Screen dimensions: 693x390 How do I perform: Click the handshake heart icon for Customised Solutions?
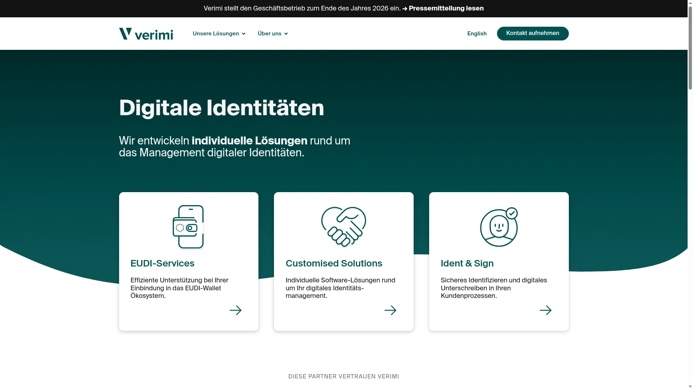click(x=344, y=227)
